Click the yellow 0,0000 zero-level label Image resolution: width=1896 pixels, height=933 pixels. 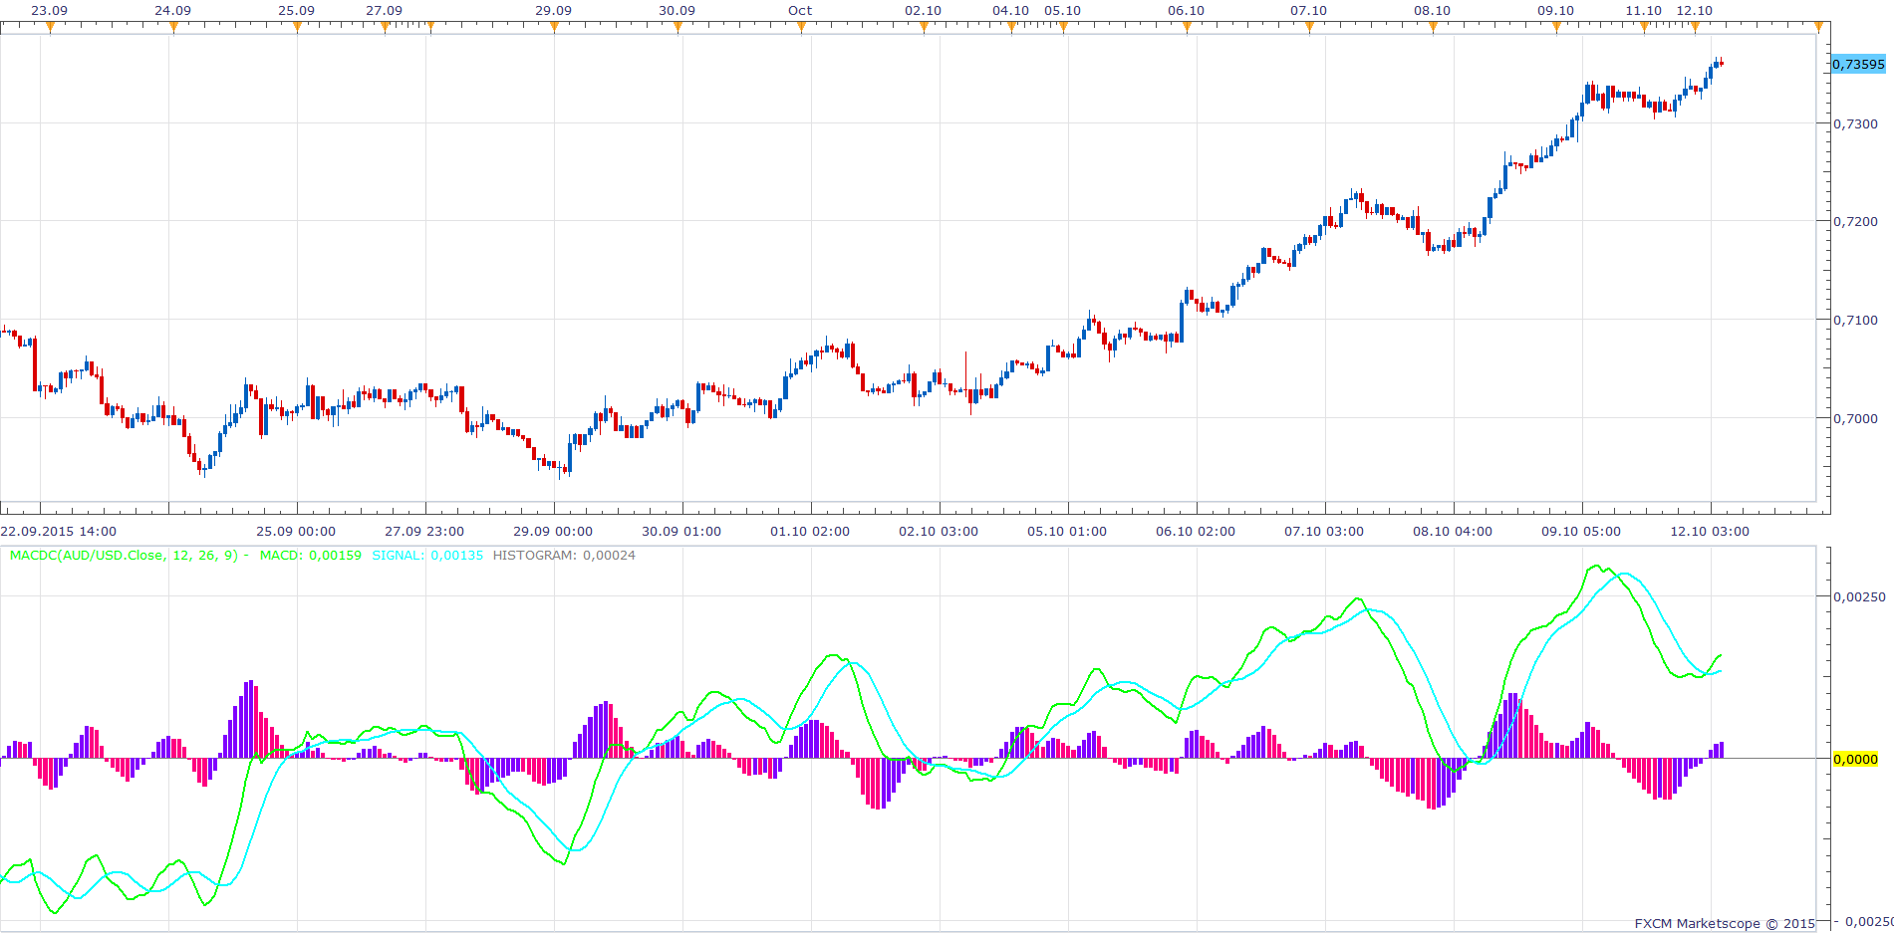[x=1855, y=759]
